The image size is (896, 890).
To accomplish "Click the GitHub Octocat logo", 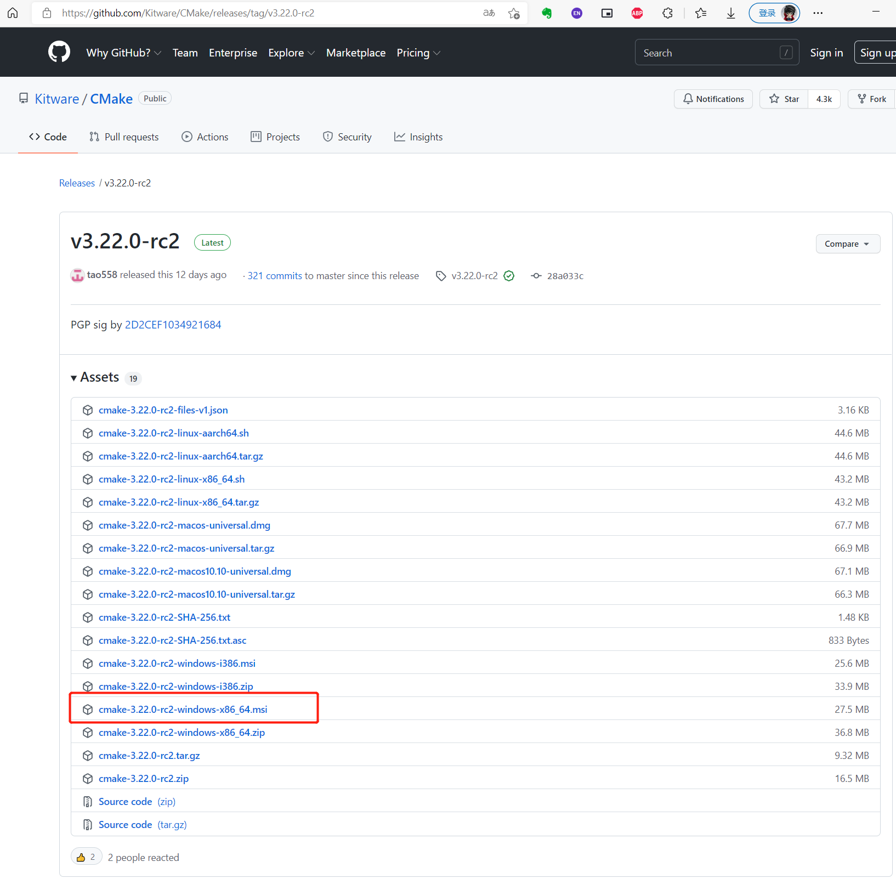I will [59, 52].
